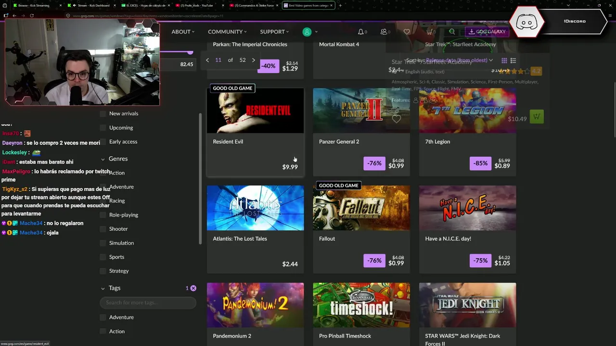This screenshot has width=616, height=346.
Task: Open the Fallout cover thumbnail
Action: click(x=361, y=208)
